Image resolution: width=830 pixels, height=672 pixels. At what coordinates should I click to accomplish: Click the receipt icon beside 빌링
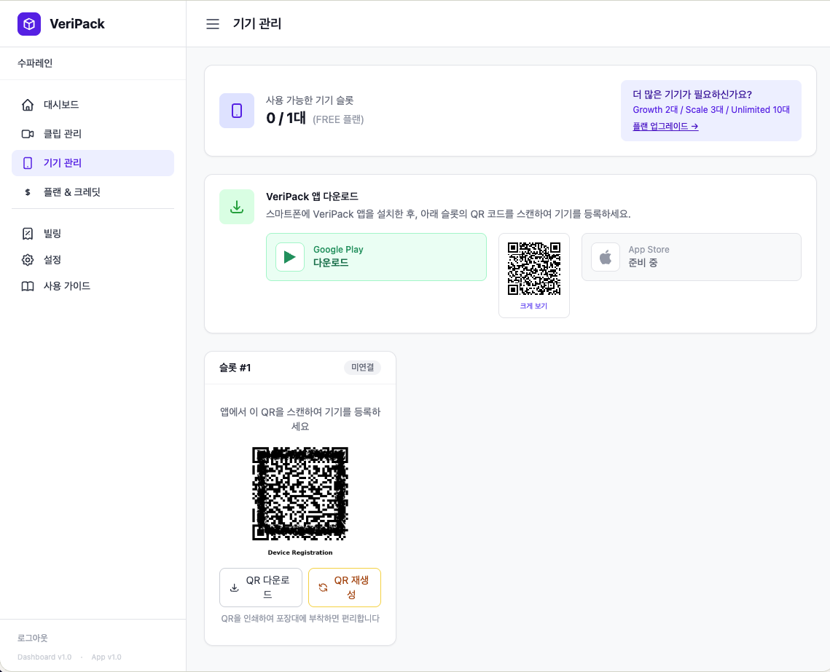coord(28,234)
